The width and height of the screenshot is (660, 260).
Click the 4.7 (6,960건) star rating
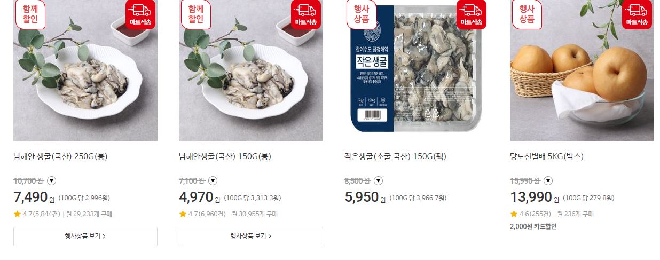tap(202, 214)
